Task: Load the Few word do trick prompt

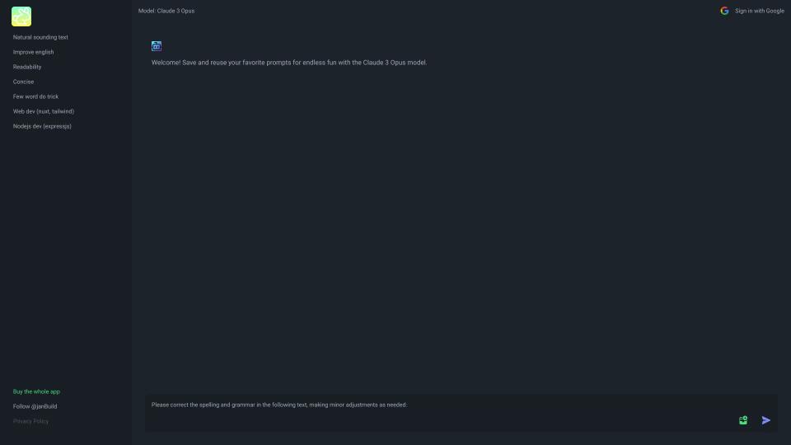Action: pyautogui.click(x=35, y=96)
